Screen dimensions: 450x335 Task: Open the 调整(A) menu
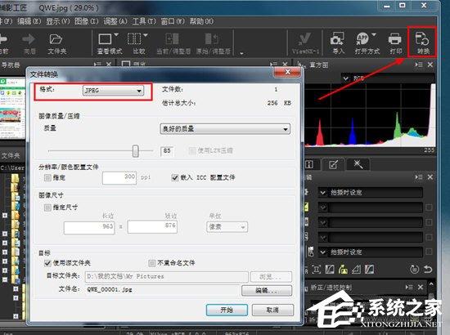pos(115,21)
